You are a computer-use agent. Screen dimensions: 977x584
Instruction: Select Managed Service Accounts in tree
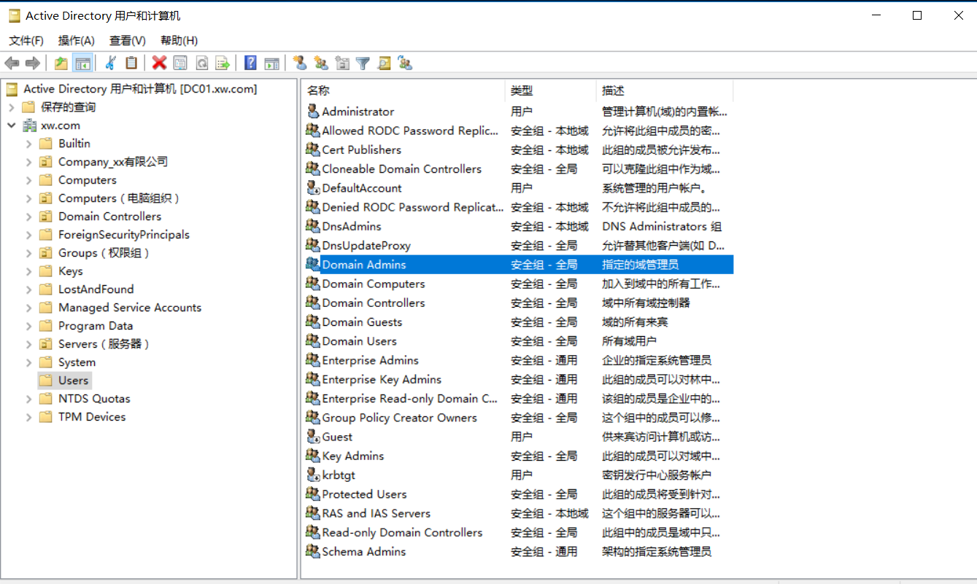[130, 308]
